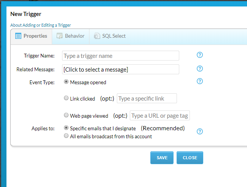Choose the Link clicked radio button
The image size is (247, 187).
[x=67, y=98]
